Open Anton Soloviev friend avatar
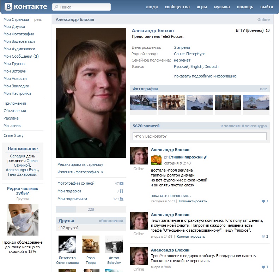 click(114, 244)
